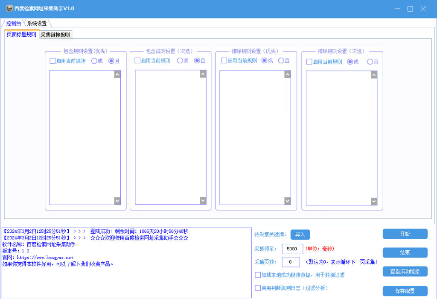Screen dimensions: 437x299
Task: Open 查看成功链接 button
Action: coord(405,271)
